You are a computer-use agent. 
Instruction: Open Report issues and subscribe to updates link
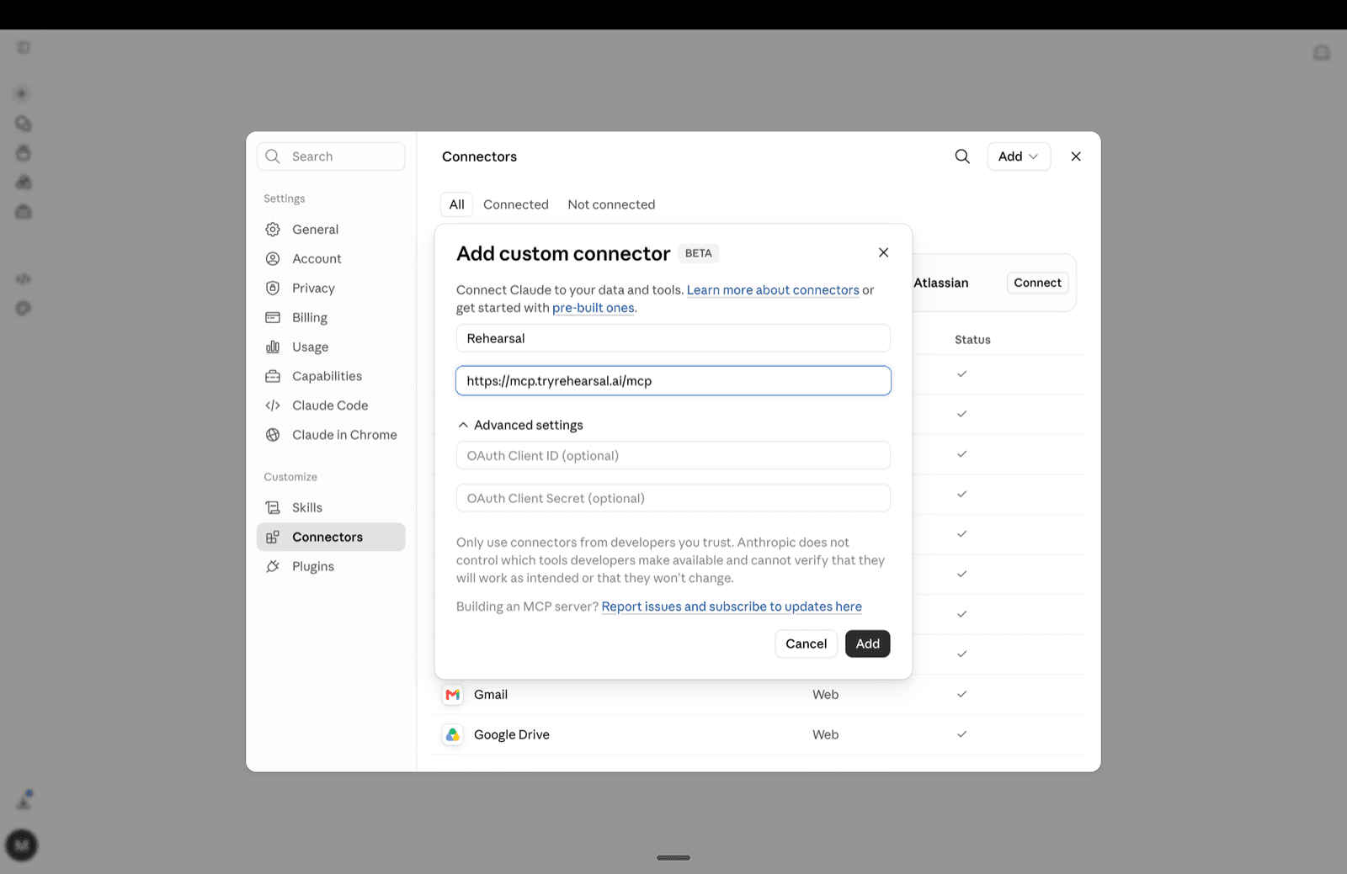point(732,607)
